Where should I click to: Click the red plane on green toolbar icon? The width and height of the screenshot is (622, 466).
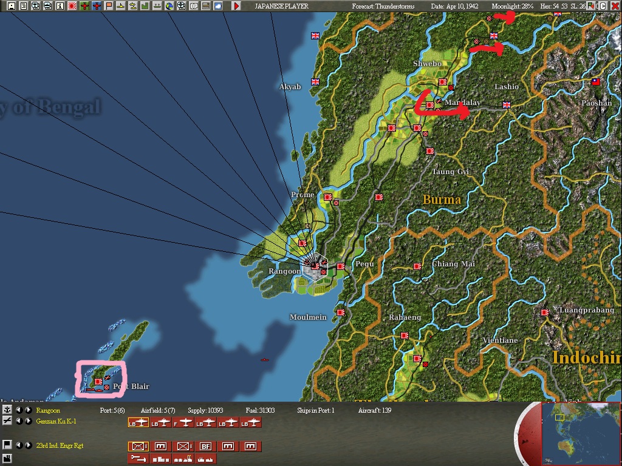click(x=84, y=6)
